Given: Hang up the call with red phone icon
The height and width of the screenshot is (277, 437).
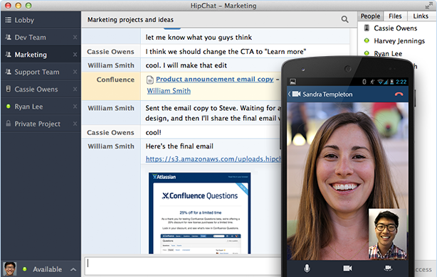Looking at the screenshot, I should [399, 94].
